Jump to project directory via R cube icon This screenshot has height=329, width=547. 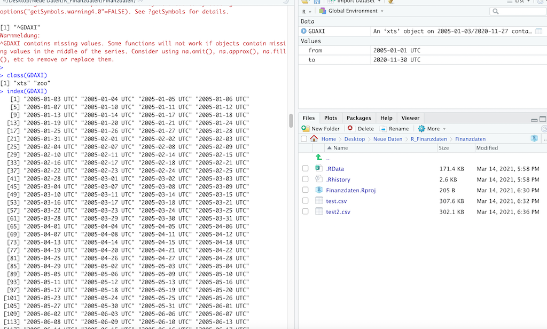coord(534,139)
